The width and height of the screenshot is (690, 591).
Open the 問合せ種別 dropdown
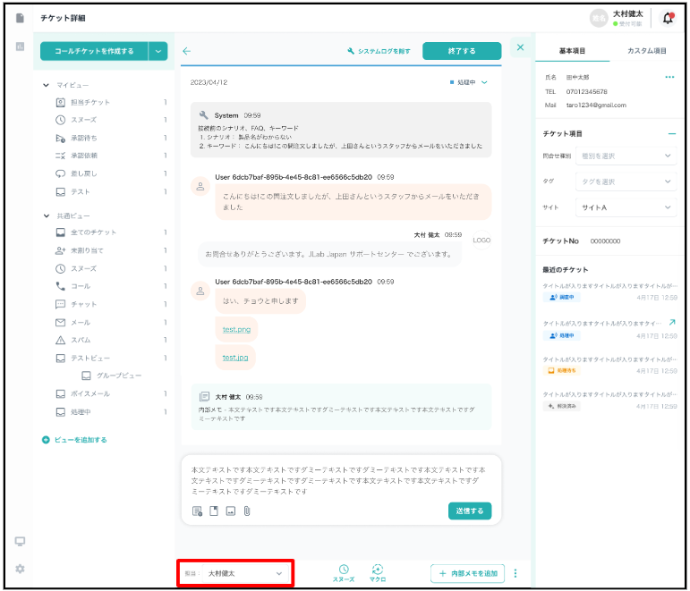point(625,156)
